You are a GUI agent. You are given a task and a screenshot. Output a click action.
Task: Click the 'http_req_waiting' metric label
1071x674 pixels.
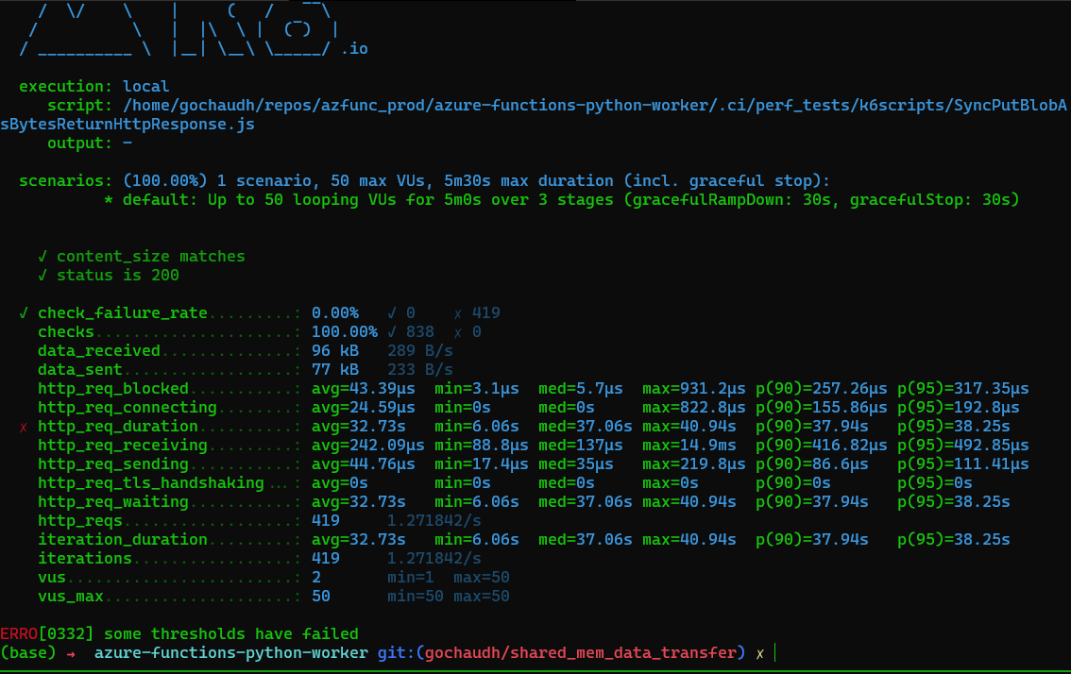(112, 502)
